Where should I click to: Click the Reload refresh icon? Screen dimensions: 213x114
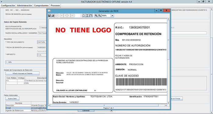click(x=56, y=16)
